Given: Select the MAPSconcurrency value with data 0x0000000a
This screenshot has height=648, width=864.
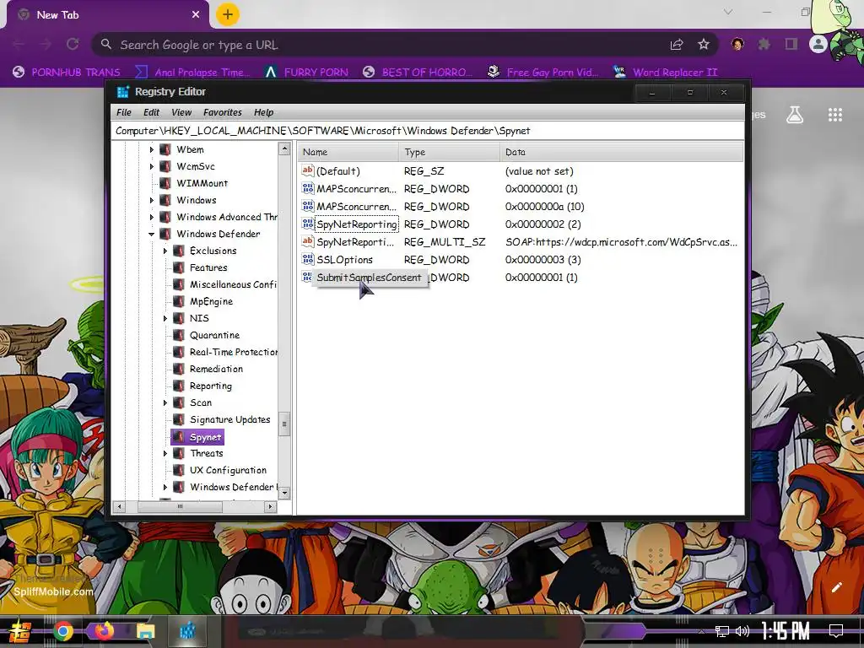Looking at the screenshot, I should [x=356, y=207].
